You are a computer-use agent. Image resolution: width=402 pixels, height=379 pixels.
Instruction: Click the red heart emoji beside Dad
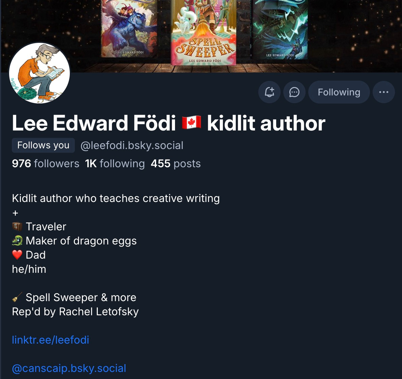pyautogui.click(x=17, y=255)
